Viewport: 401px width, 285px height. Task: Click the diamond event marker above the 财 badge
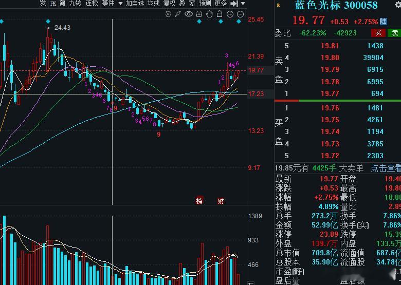(221, 22)
